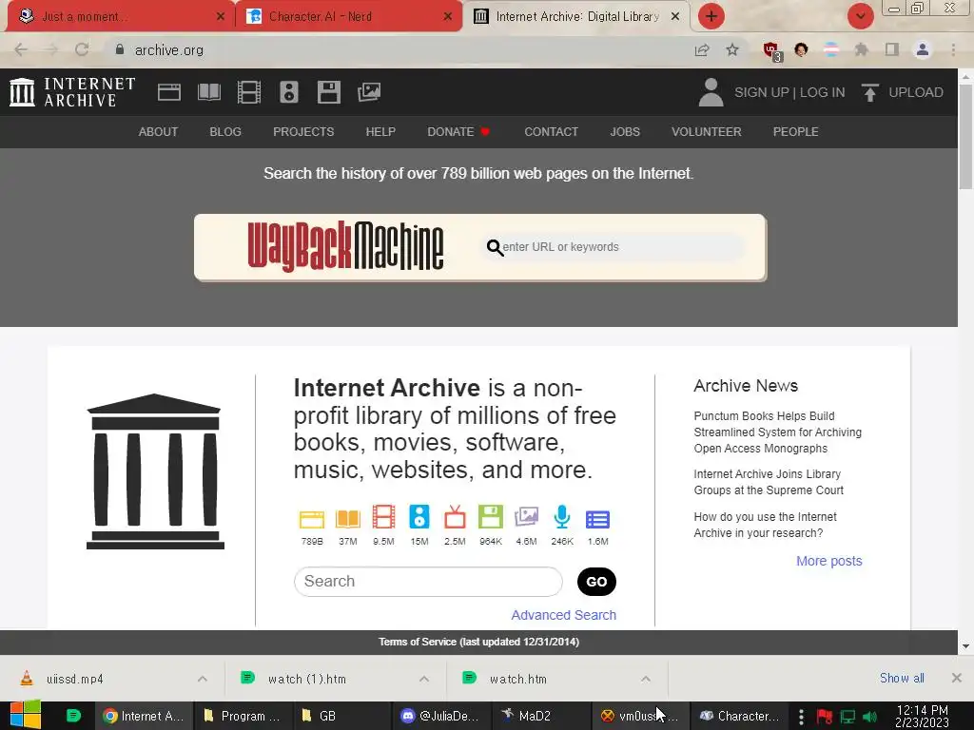Reload the page with the refresh icon
974x730 pixels.
(82, 49)
